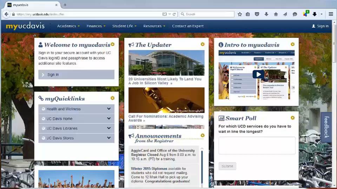
Task: Click the golden statue news image
Action: (166, 100)
